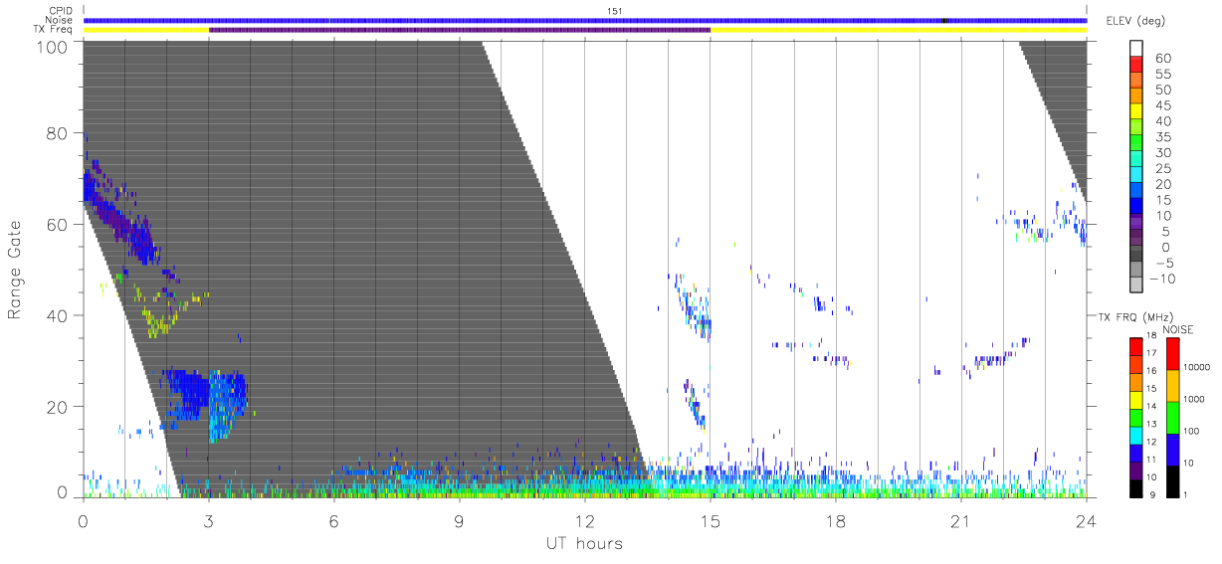Screen dimensions: 1222x564
Task: Click the CPID value 151
Action: [614, 11]
